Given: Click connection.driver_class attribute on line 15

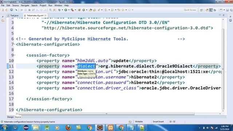Looking at the screenshot, I should (x=107, y=88).
